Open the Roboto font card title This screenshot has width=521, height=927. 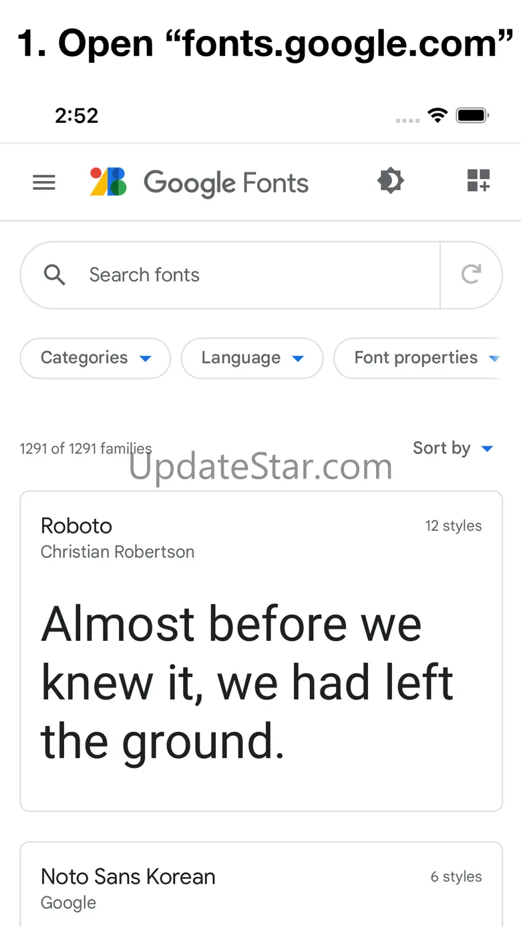(76, 525)
